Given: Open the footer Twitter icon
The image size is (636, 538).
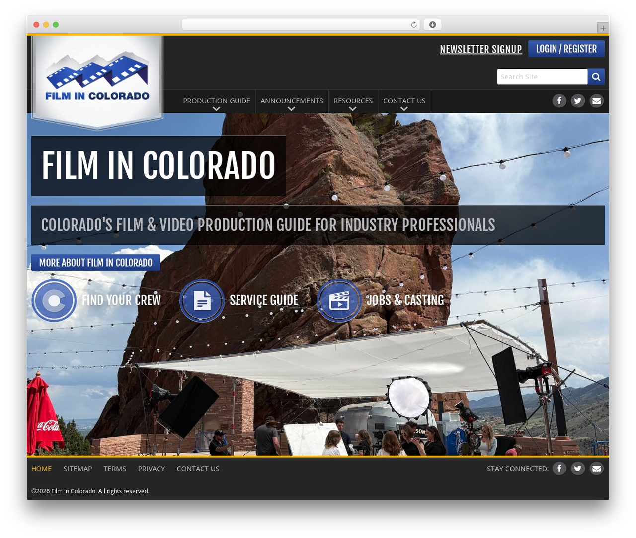Looking at the screenshot, I should coord(578,468).
